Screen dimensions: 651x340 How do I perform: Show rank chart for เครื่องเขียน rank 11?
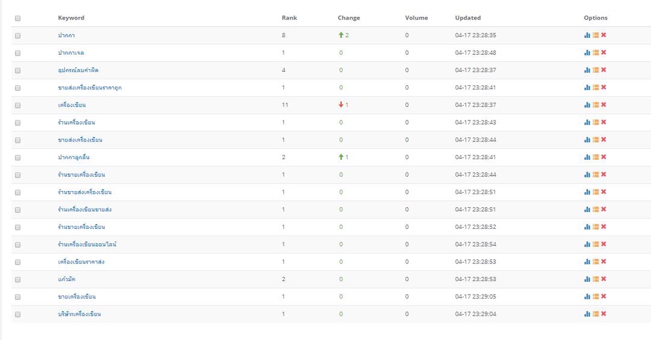[x=587, y=105]
